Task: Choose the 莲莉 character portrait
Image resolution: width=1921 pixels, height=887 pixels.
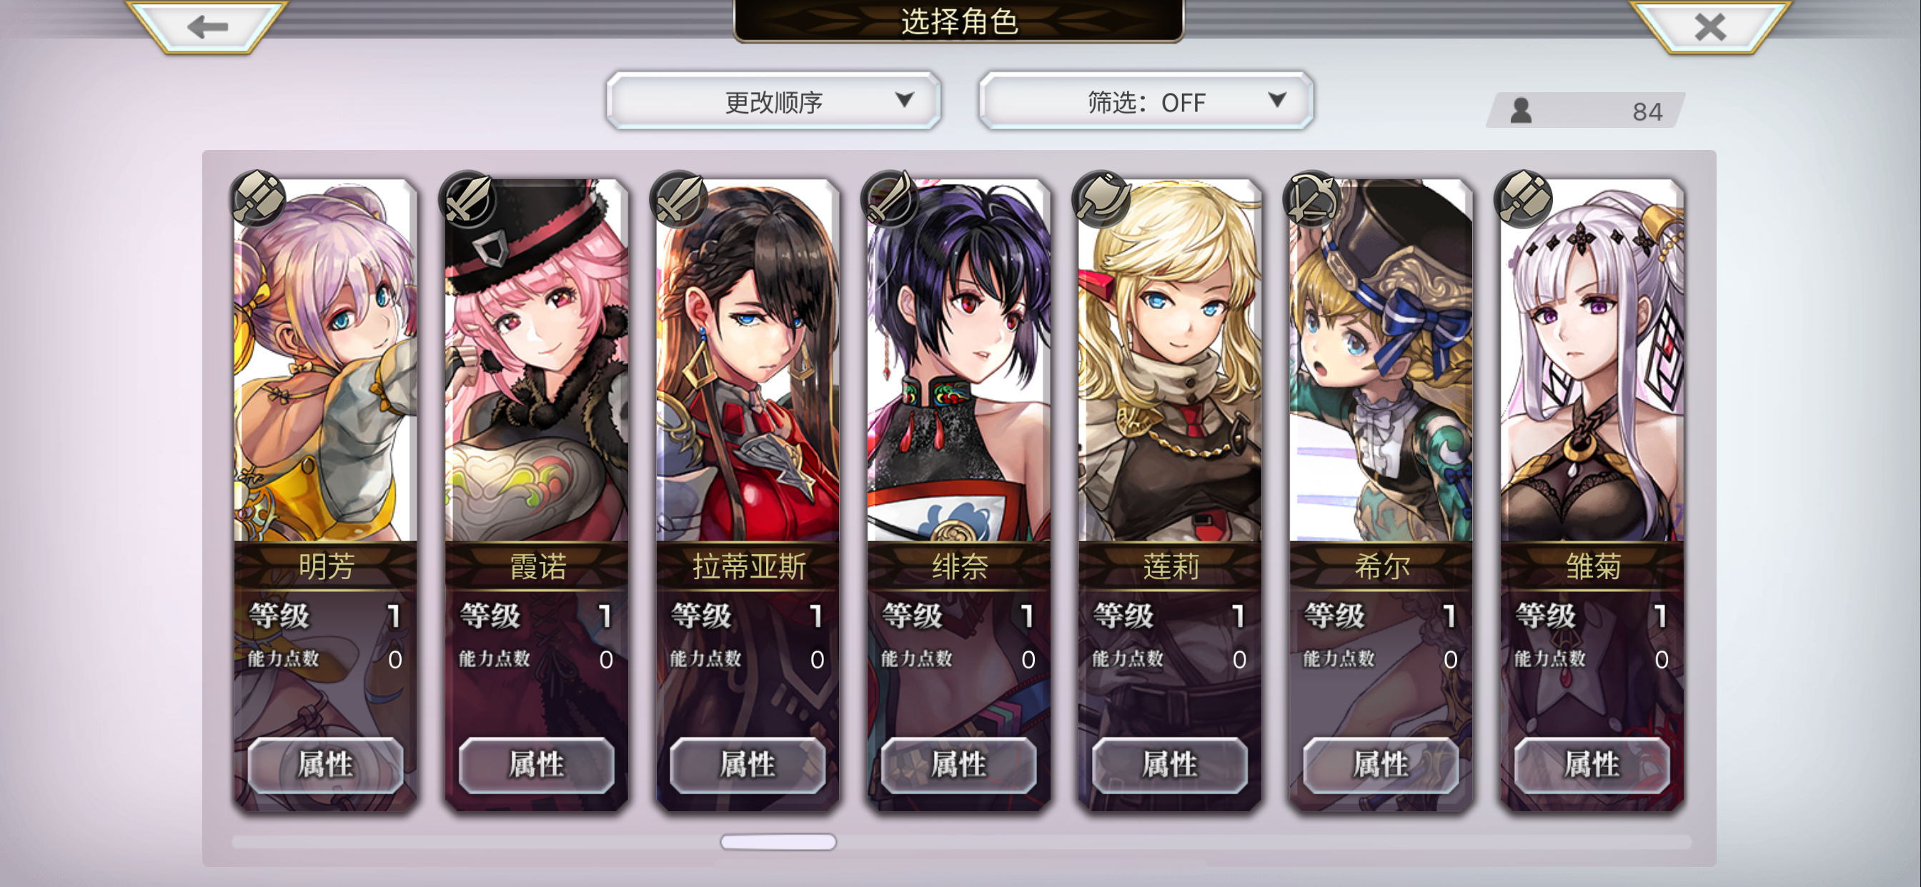Action: point(1170,360)
